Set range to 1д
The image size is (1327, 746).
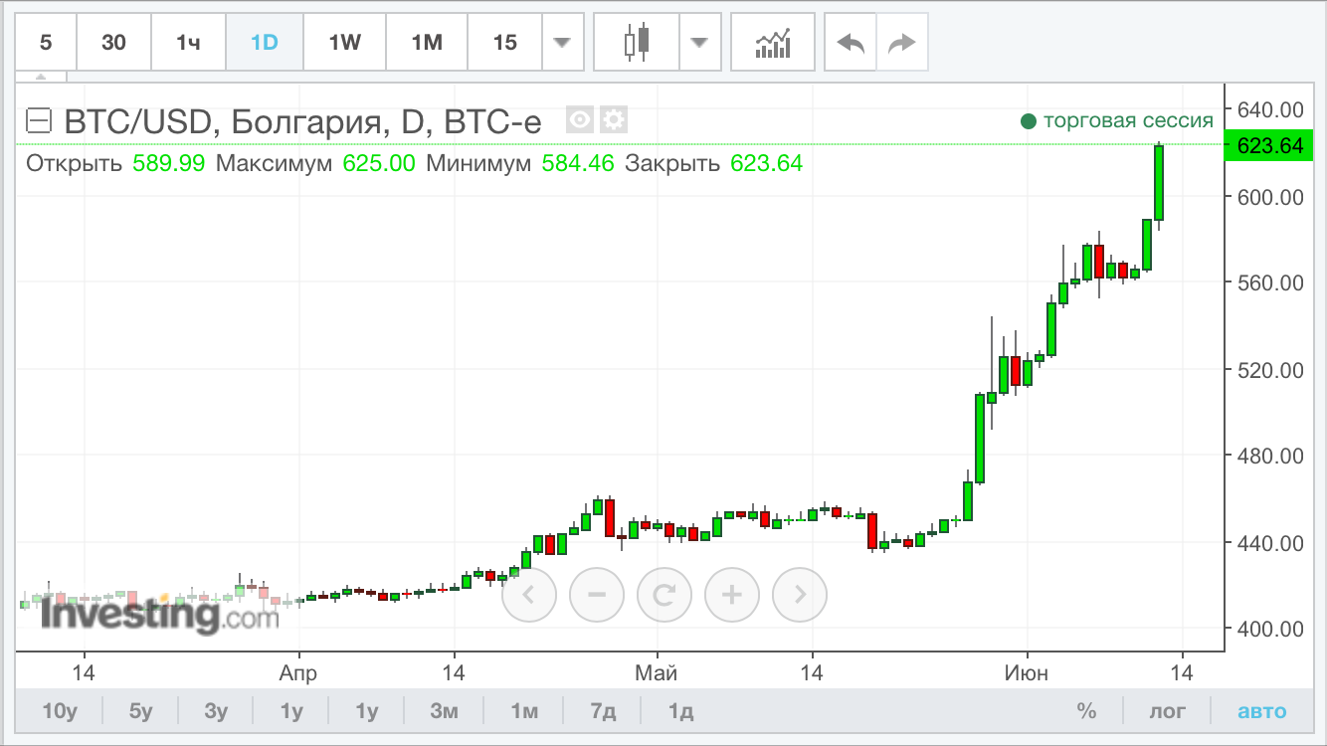click(x=680, y=711)
